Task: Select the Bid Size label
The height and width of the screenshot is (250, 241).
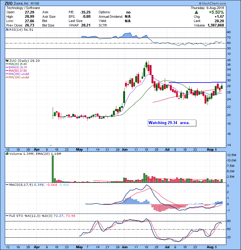Action: coord(49,25)
